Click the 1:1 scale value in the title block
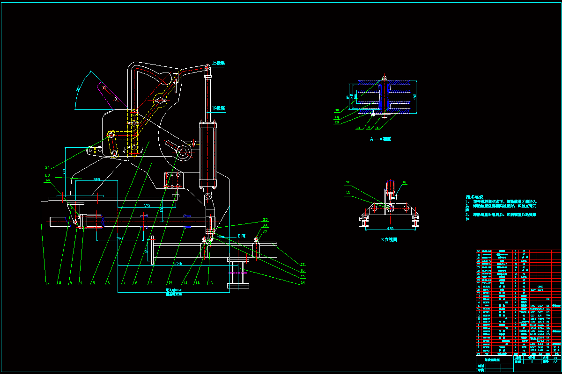This screenshot has width=562, height=374. tap(555, 358)
